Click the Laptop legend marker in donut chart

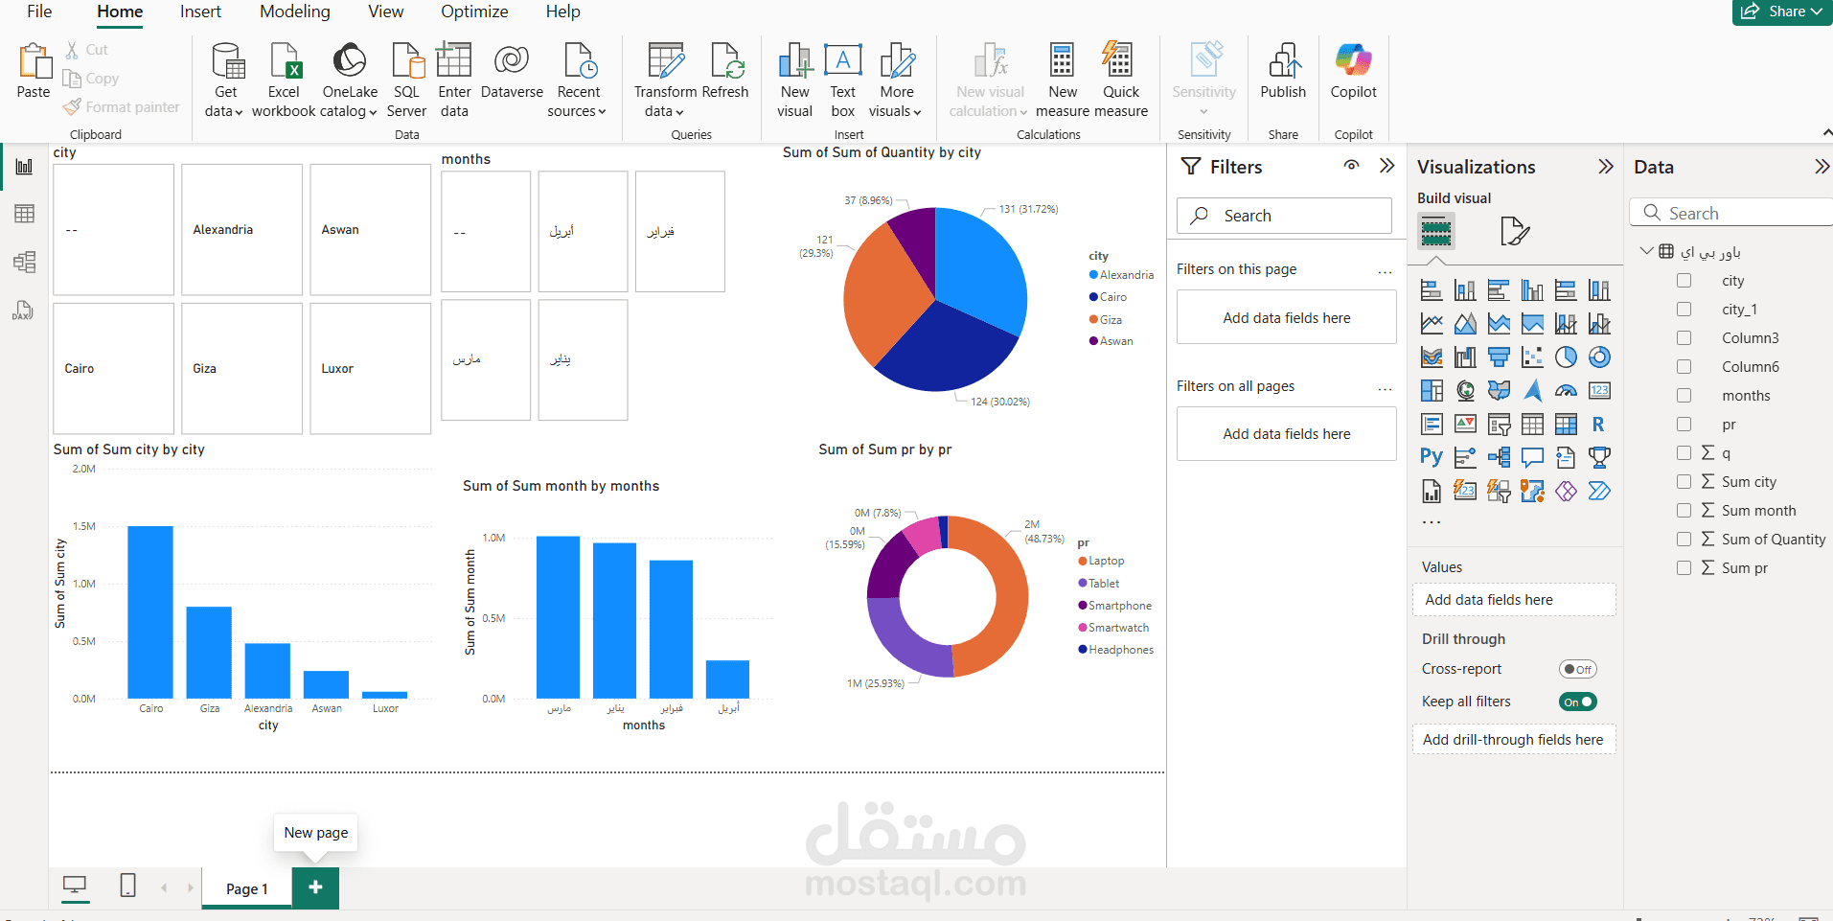click(1083, 562)
